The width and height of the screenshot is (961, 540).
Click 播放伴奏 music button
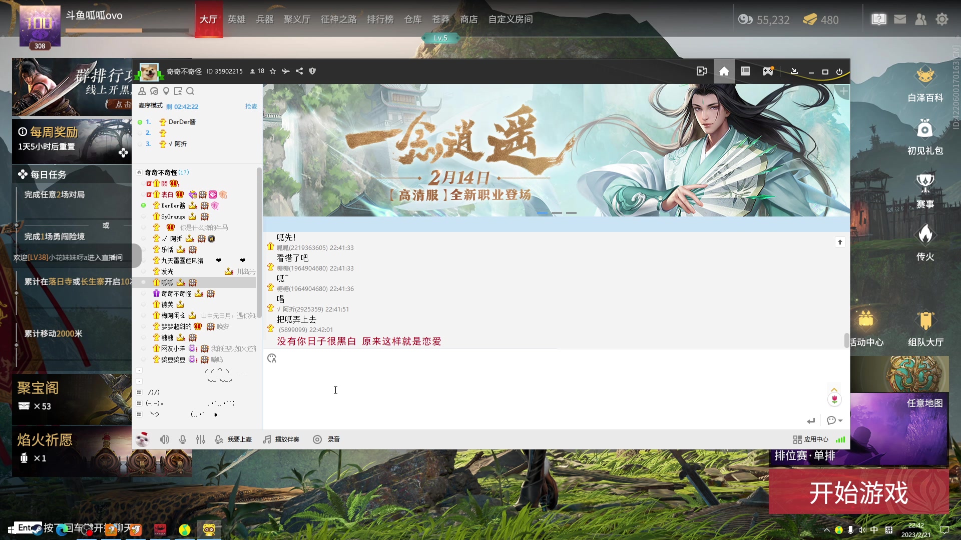pos(281,439)
